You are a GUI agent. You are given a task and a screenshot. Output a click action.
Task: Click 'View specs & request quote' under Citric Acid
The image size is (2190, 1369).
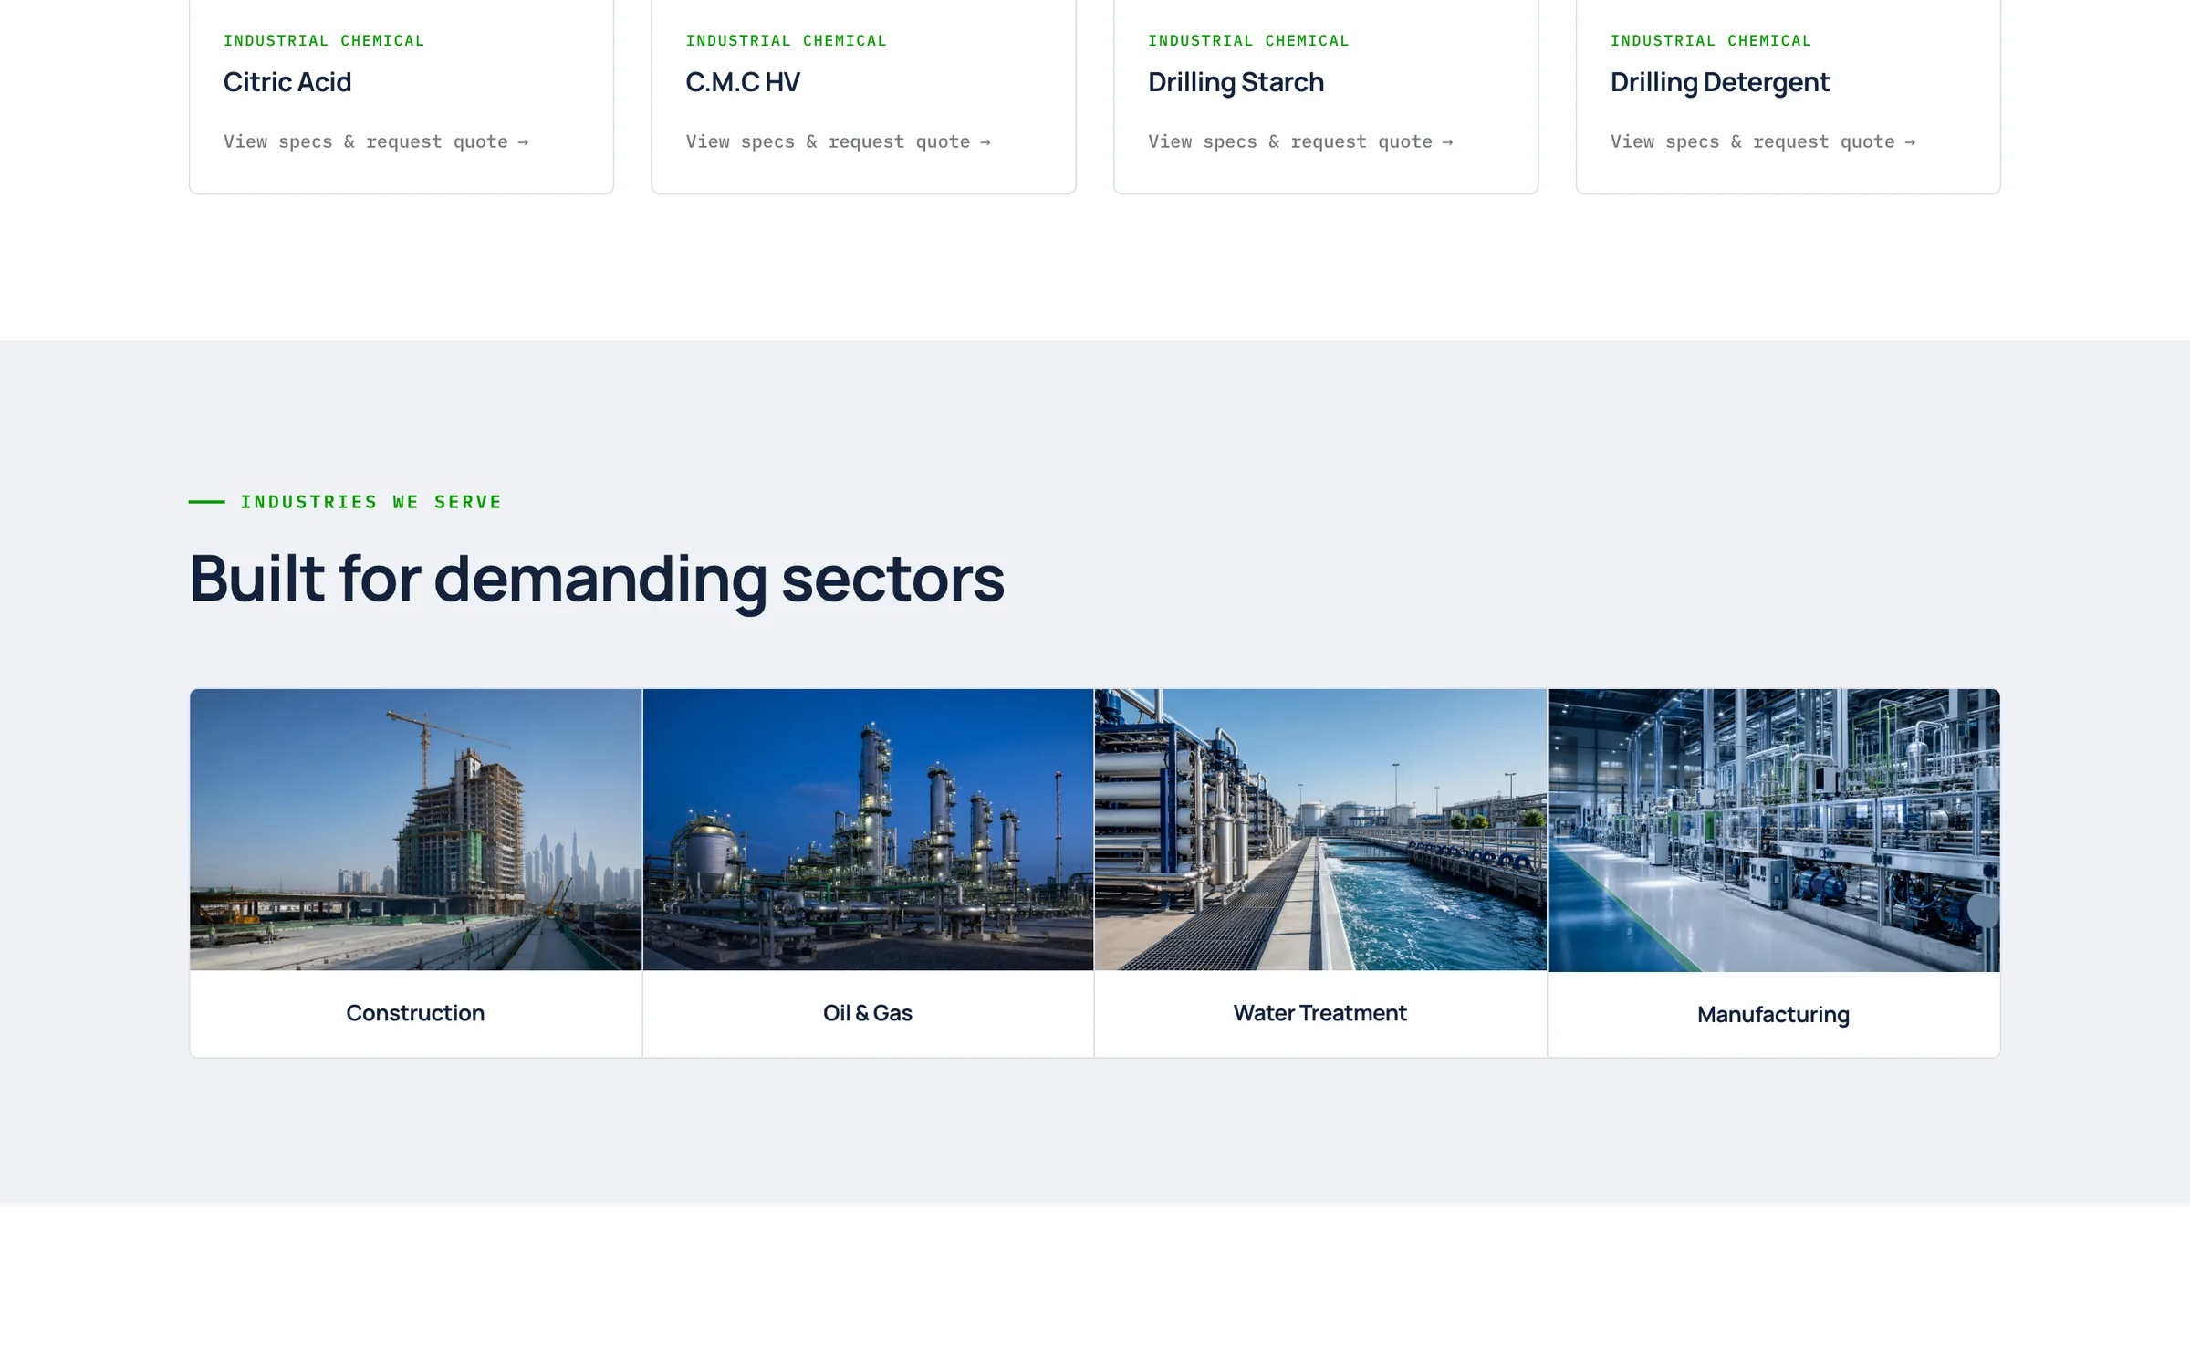point(376,141)
